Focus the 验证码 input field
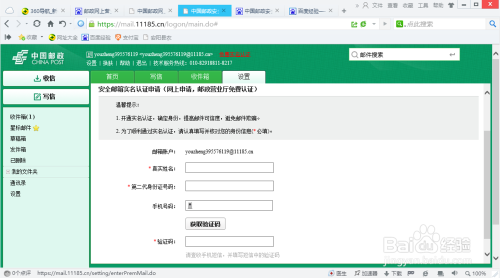 (229, 241)
